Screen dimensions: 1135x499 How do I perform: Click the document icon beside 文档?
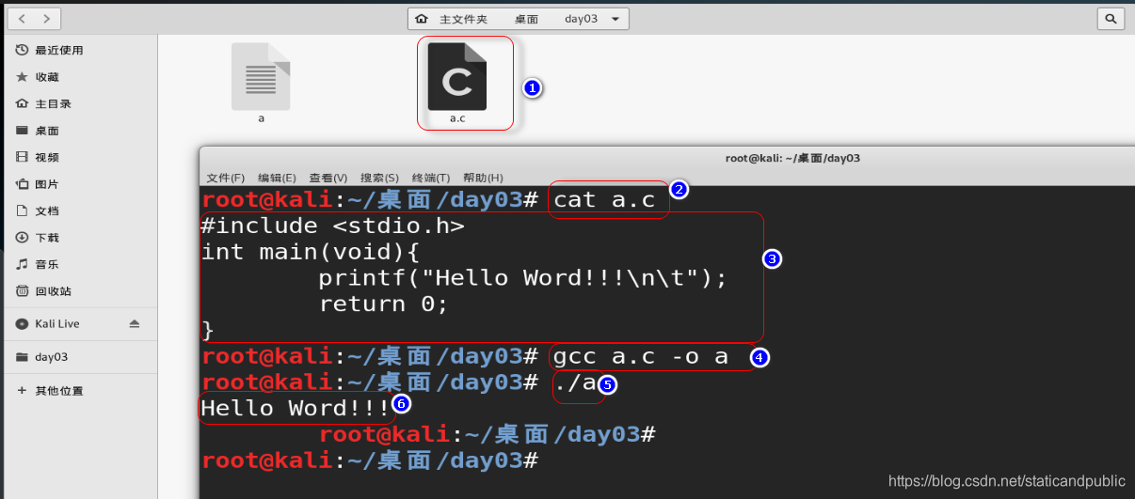coord(22,211)
